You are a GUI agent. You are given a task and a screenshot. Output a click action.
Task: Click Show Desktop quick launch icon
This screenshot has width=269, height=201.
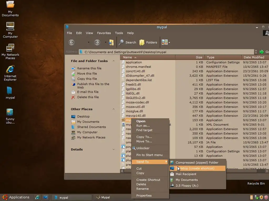tap(45, 197)
